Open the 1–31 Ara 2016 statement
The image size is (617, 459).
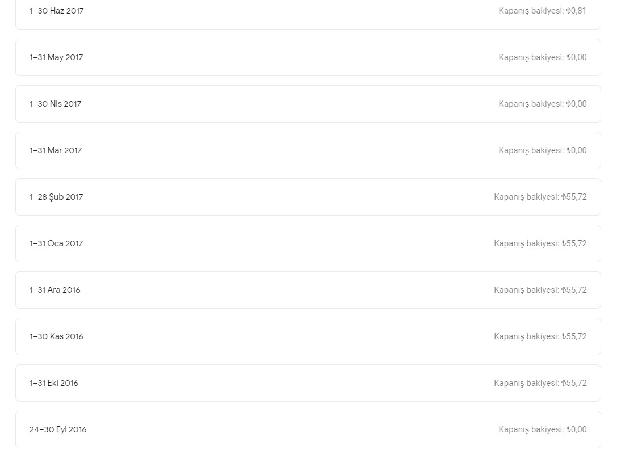click(308, 290)
